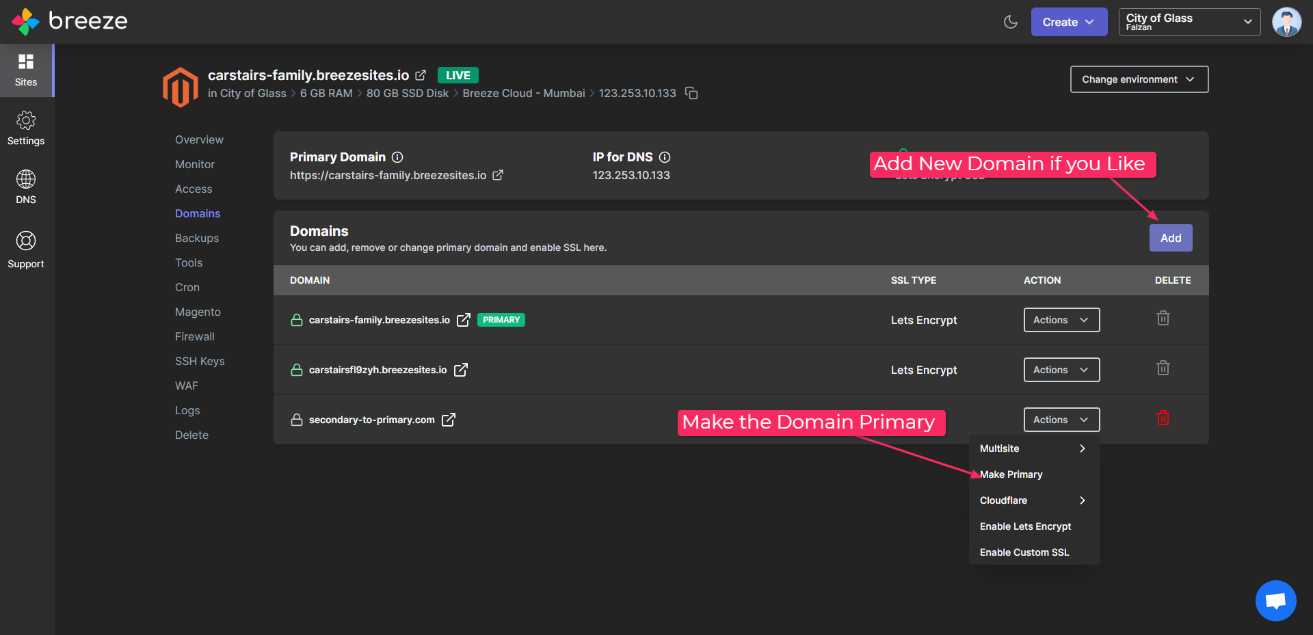The image size is (1313, 635).
Task: Click the Add domain button
Action: (1171, 238)
